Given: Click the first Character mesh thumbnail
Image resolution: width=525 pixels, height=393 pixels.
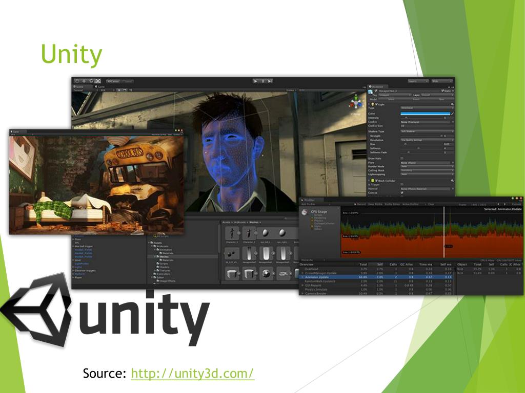Looking at the screenshot, I should (x=232, y=233).
